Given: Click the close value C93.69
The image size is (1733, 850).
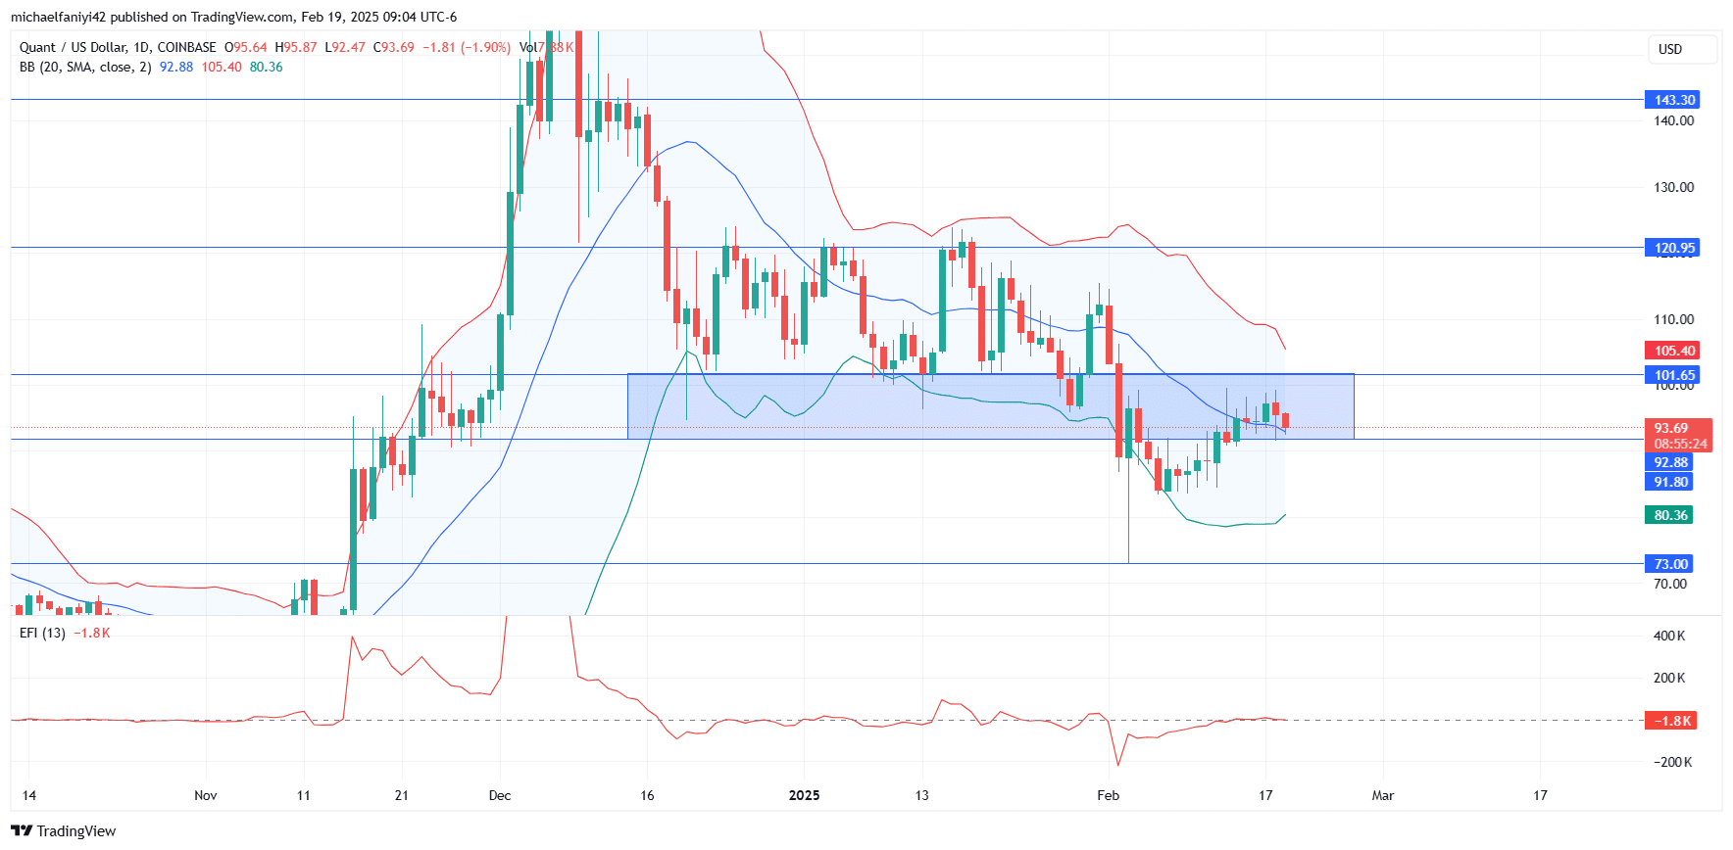Looking at the screenshot, I should click(394, 47).
